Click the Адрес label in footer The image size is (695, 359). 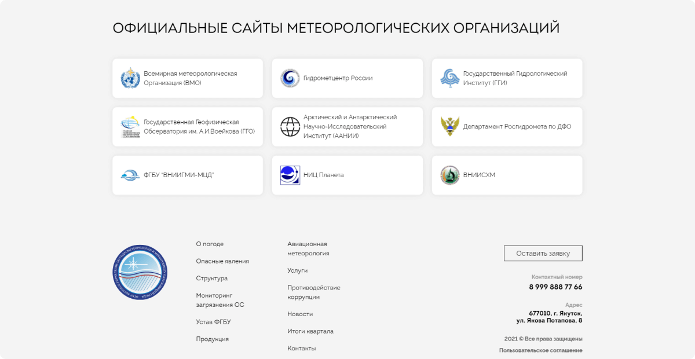coord(574,305)
